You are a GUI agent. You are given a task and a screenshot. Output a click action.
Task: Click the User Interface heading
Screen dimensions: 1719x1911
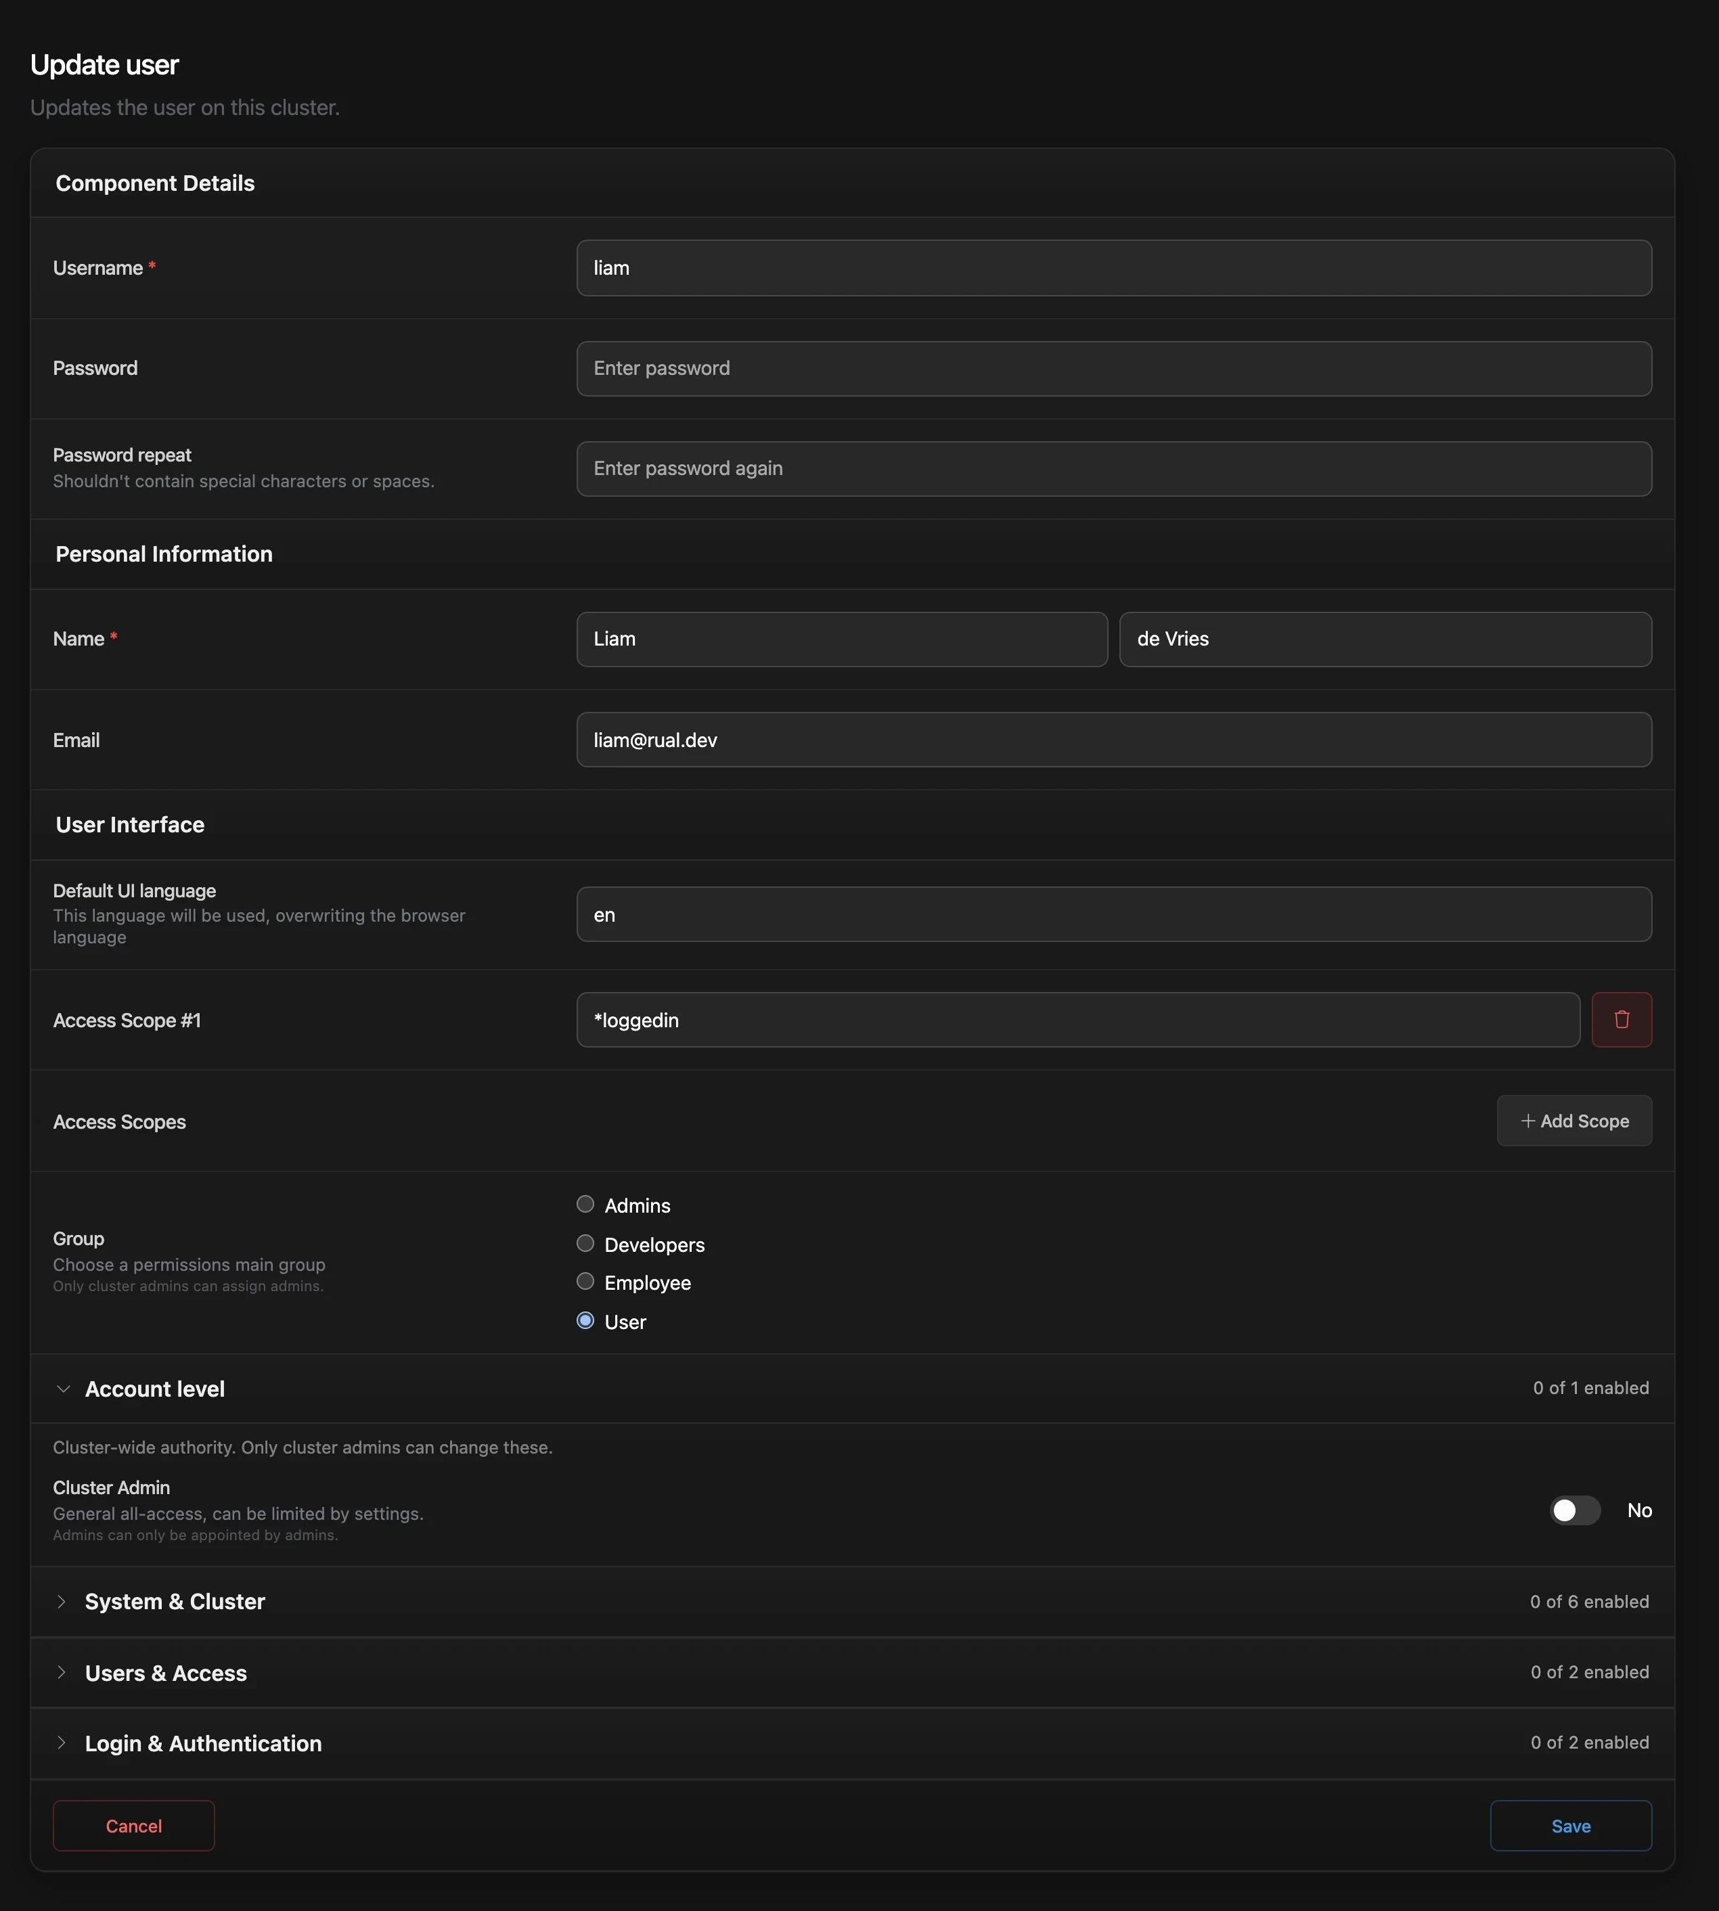[131, 824]
